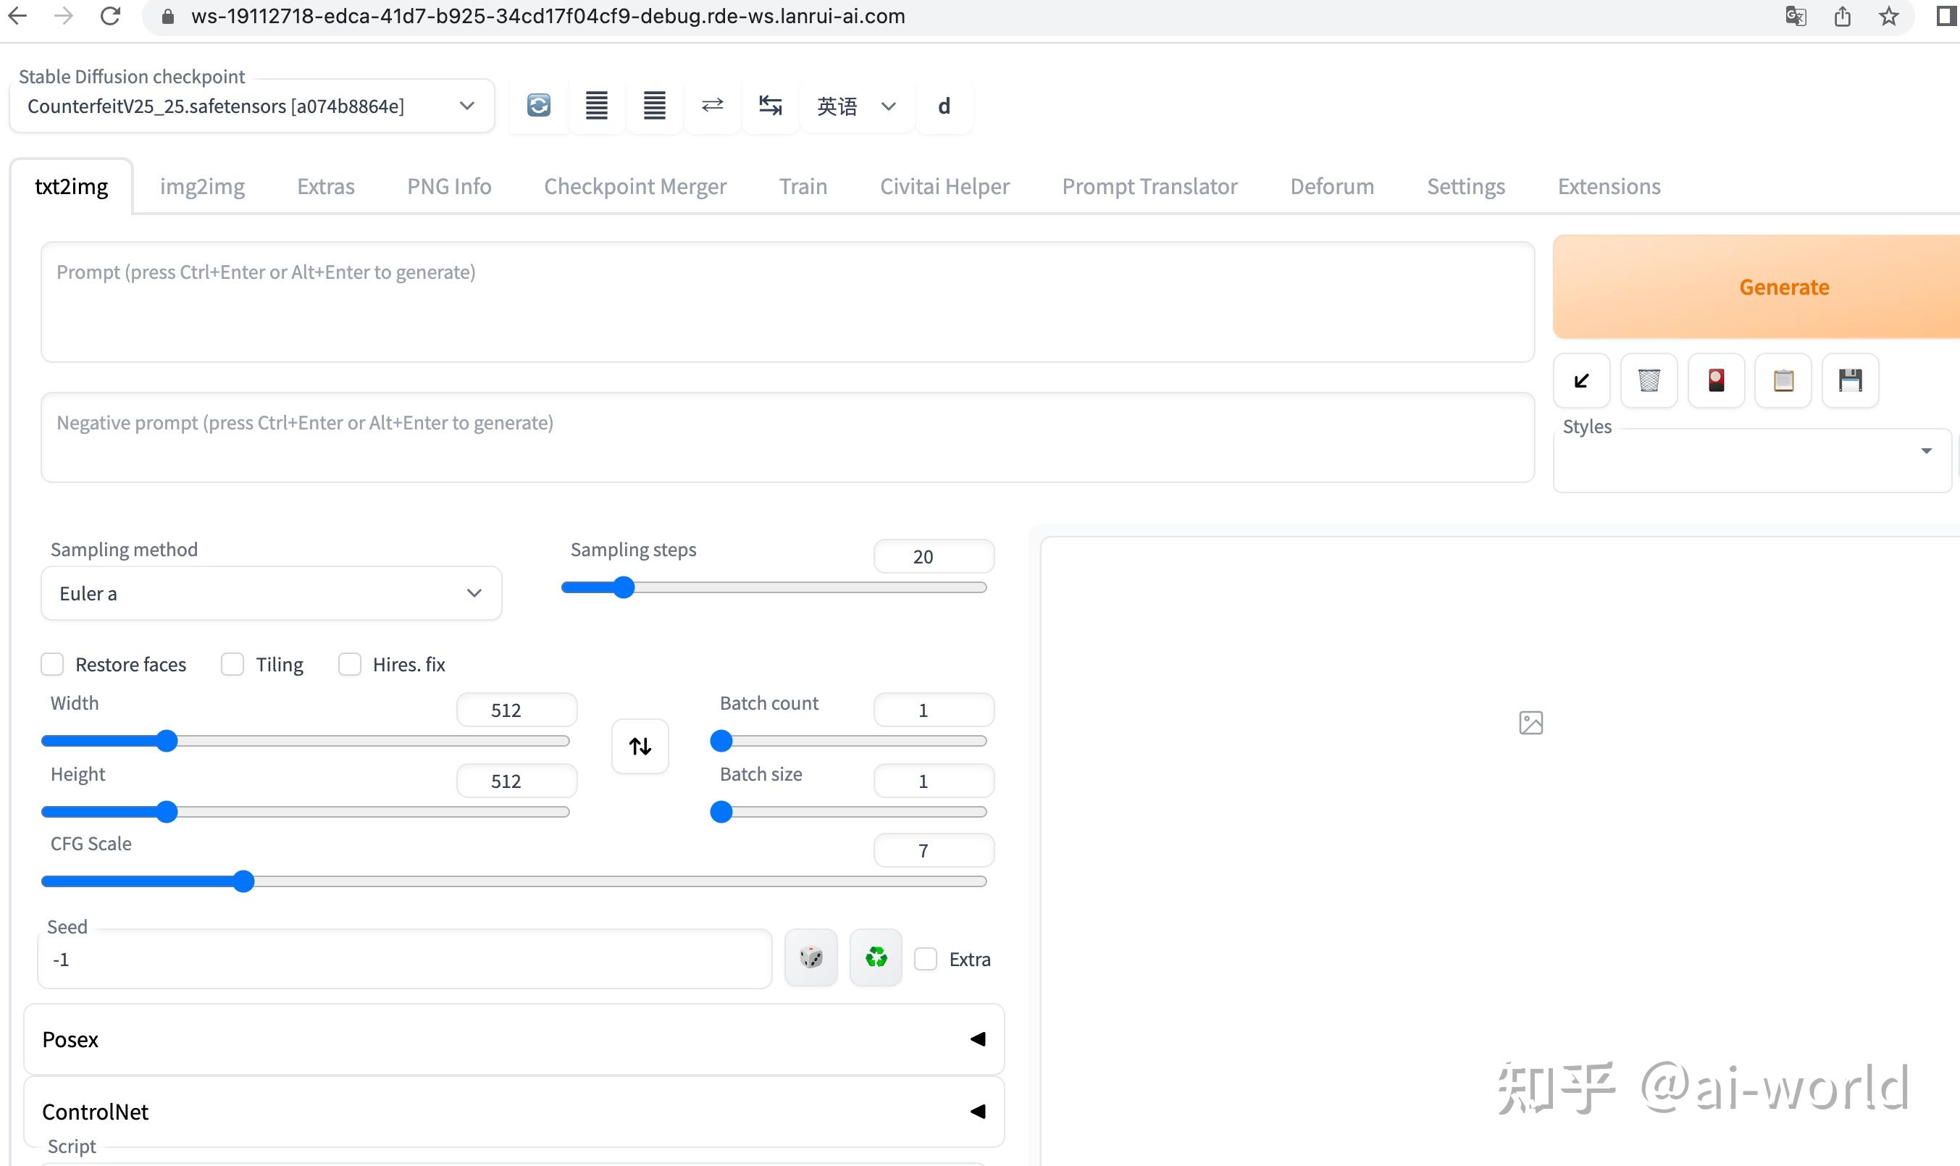The width and height of the screenshot is (1960, 1166).
Task: Click the refresh checkpoint list icon
Action: [x=538, y=105]
